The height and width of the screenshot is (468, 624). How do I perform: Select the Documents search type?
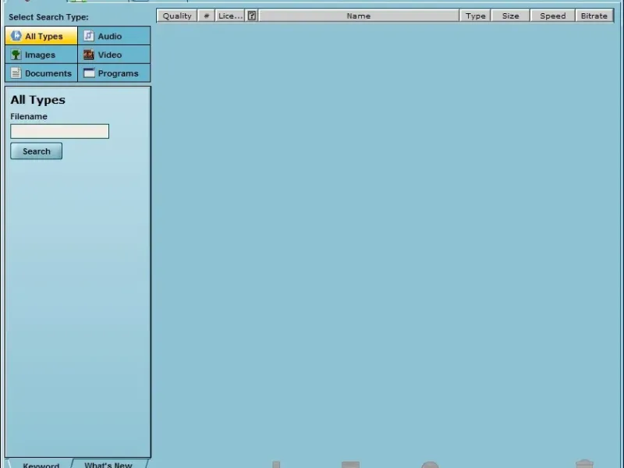(x=41, y=73)
